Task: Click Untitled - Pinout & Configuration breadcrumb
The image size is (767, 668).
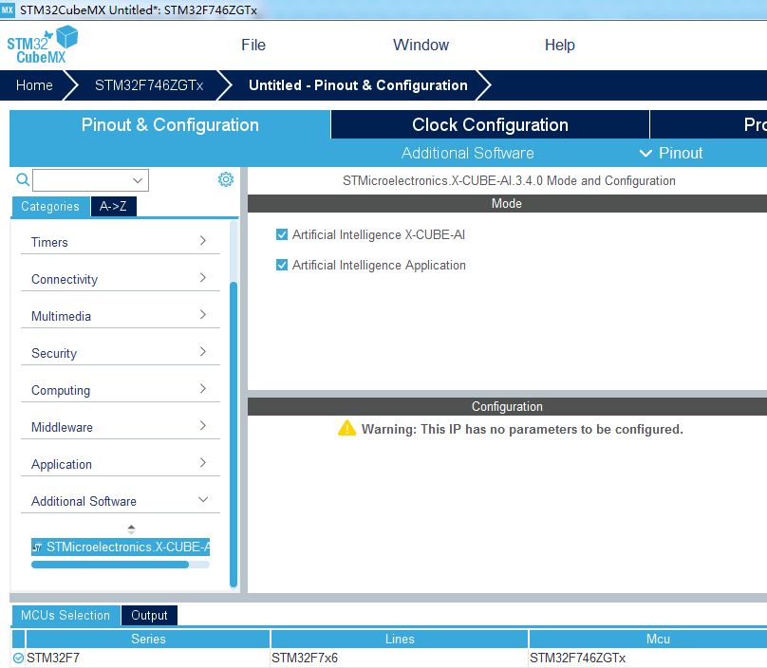Action: [358, 85]
